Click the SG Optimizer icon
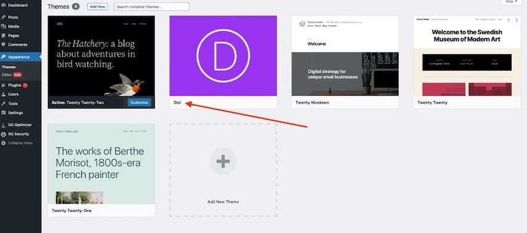527x233 pixels. click(x=3, y=125)
